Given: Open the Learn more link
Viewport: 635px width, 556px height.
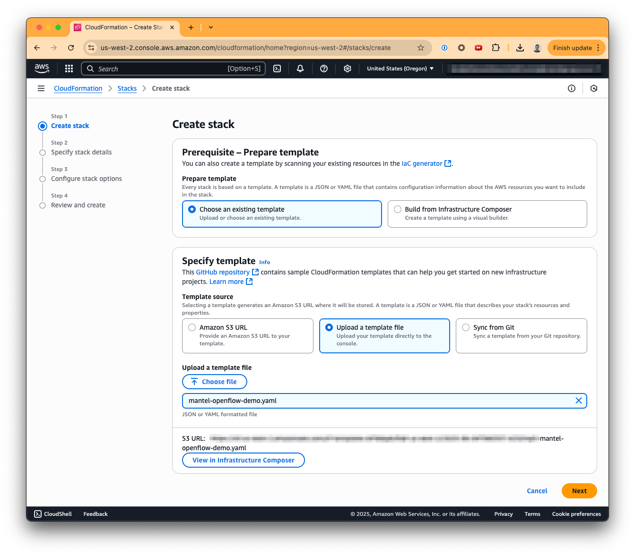Looking at the screenshot, I should 231,282.
